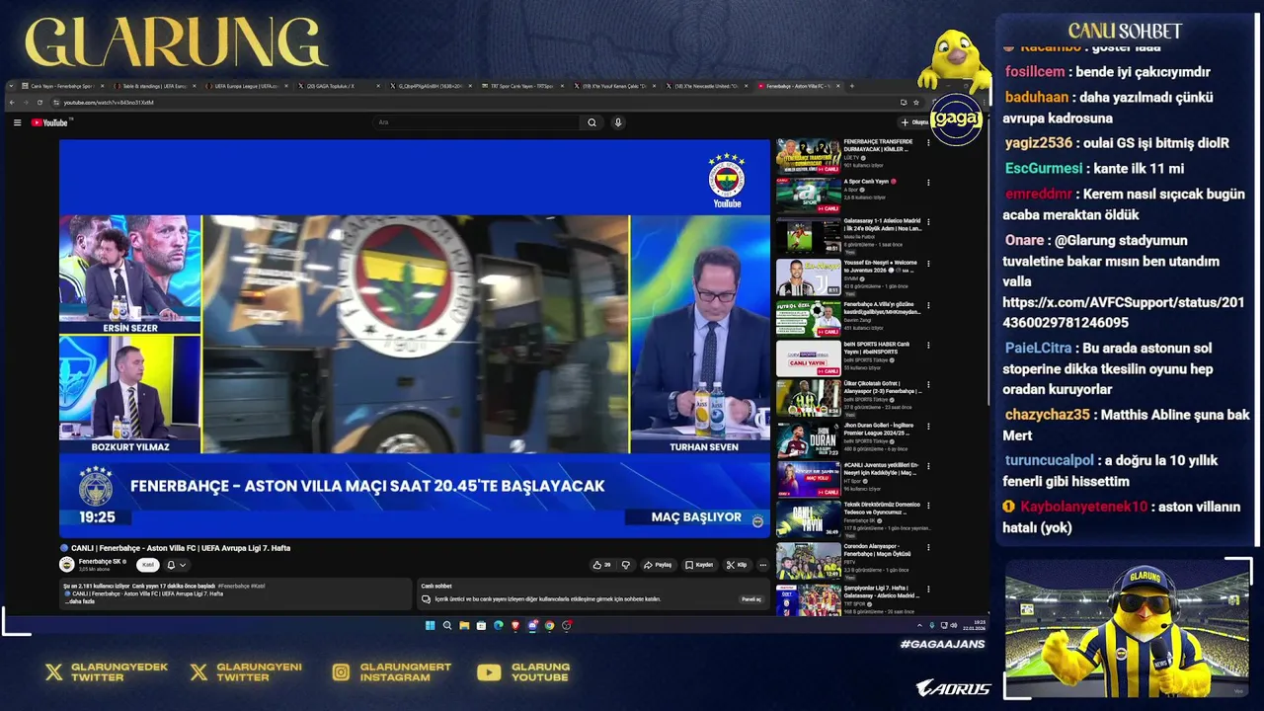The width and height of the screenshot is (1264, 711).
Task: Open '#CANLI Juventus yetkilileri' video title
Action: pos(882,468)
